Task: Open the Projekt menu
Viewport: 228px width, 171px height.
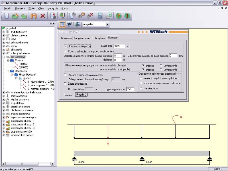Action: (8, 9)
